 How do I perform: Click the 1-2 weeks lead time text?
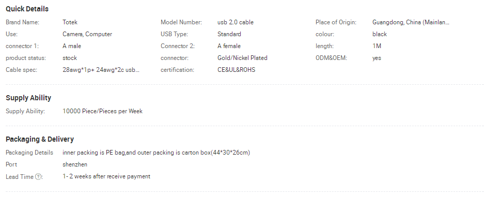click(106, 176)
